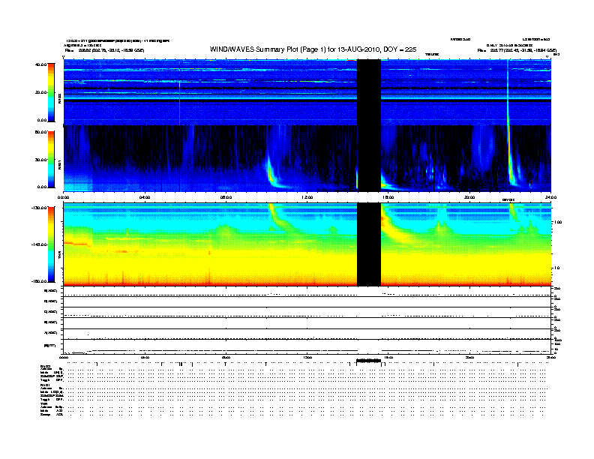The width and height of the screenshot is (594, 459).
Task: Click the -145.00 tick on the TNR color bar
Action: point(40,244)
